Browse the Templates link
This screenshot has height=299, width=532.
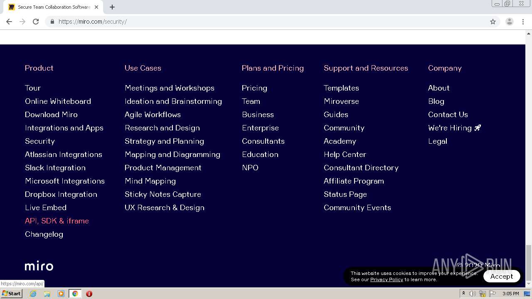click(341, 88)
